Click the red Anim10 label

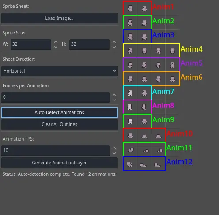pos(179,133)
